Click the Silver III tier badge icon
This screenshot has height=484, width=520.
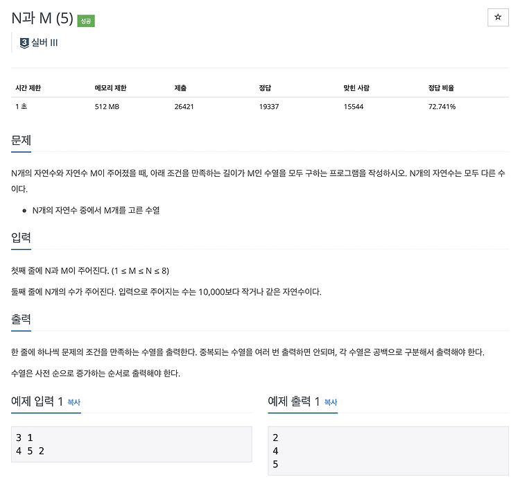click(x=24, y=43)
